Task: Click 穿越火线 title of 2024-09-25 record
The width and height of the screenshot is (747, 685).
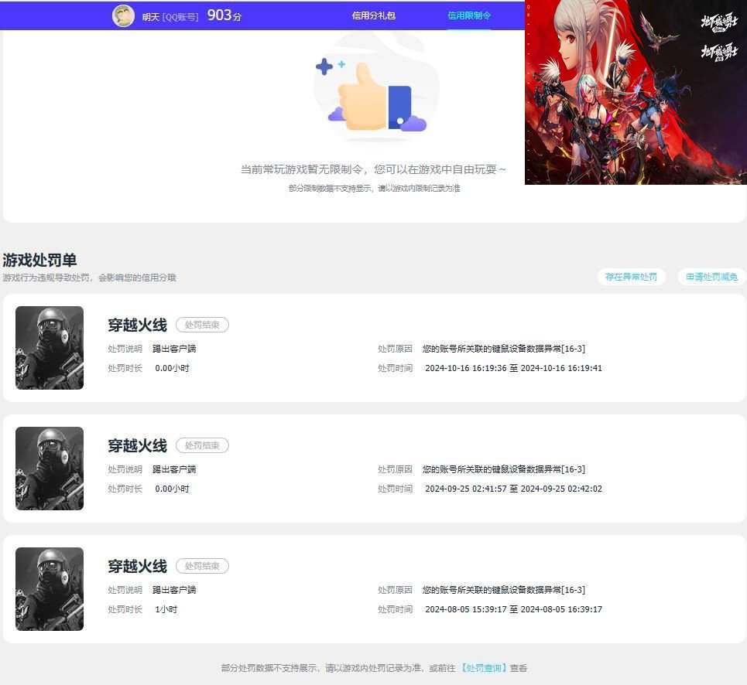Action: coord(137,446)
